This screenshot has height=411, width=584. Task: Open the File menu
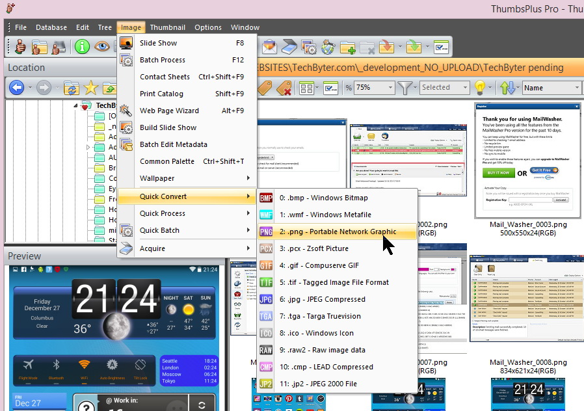click(20, 27)
